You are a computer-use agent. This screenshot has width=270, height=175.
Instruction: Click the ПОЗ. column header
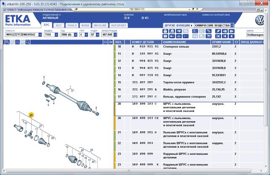coord(119,42)
